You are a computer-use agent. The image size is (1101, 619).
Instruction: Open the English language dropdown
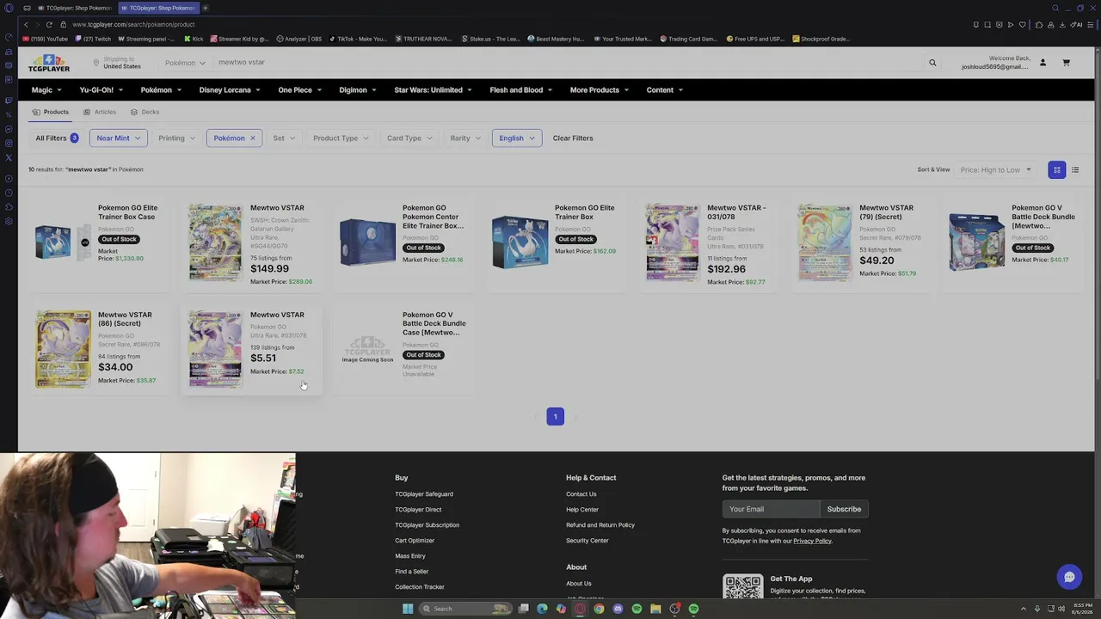(517, 138)
